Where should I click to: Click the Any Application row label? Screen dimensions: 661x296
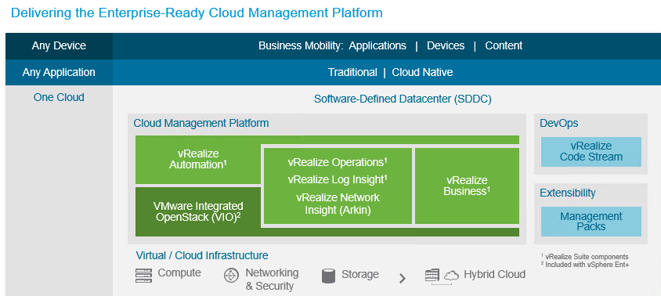click(x=59, y=72)
